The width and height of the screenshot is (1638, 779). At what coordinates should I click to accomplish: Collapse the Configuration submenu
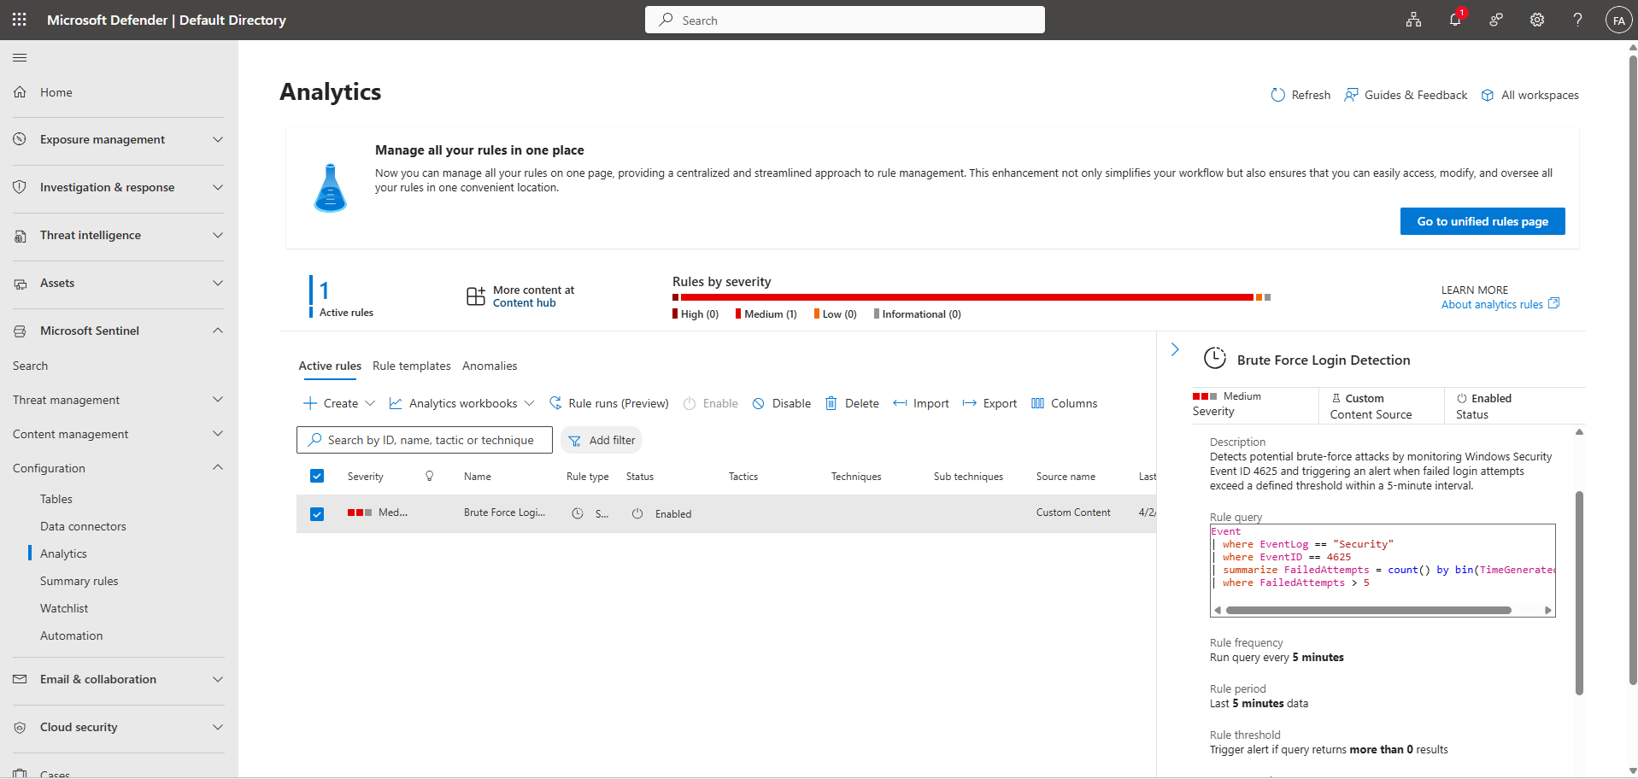(218, 467)
